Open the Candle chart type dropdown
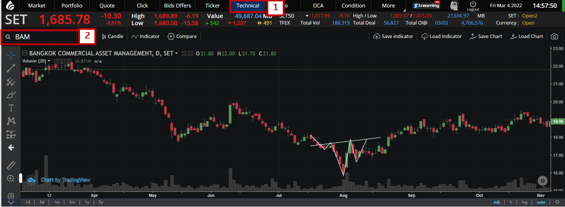The height and width of the screenshot is (207, 565). click(113, 36)
